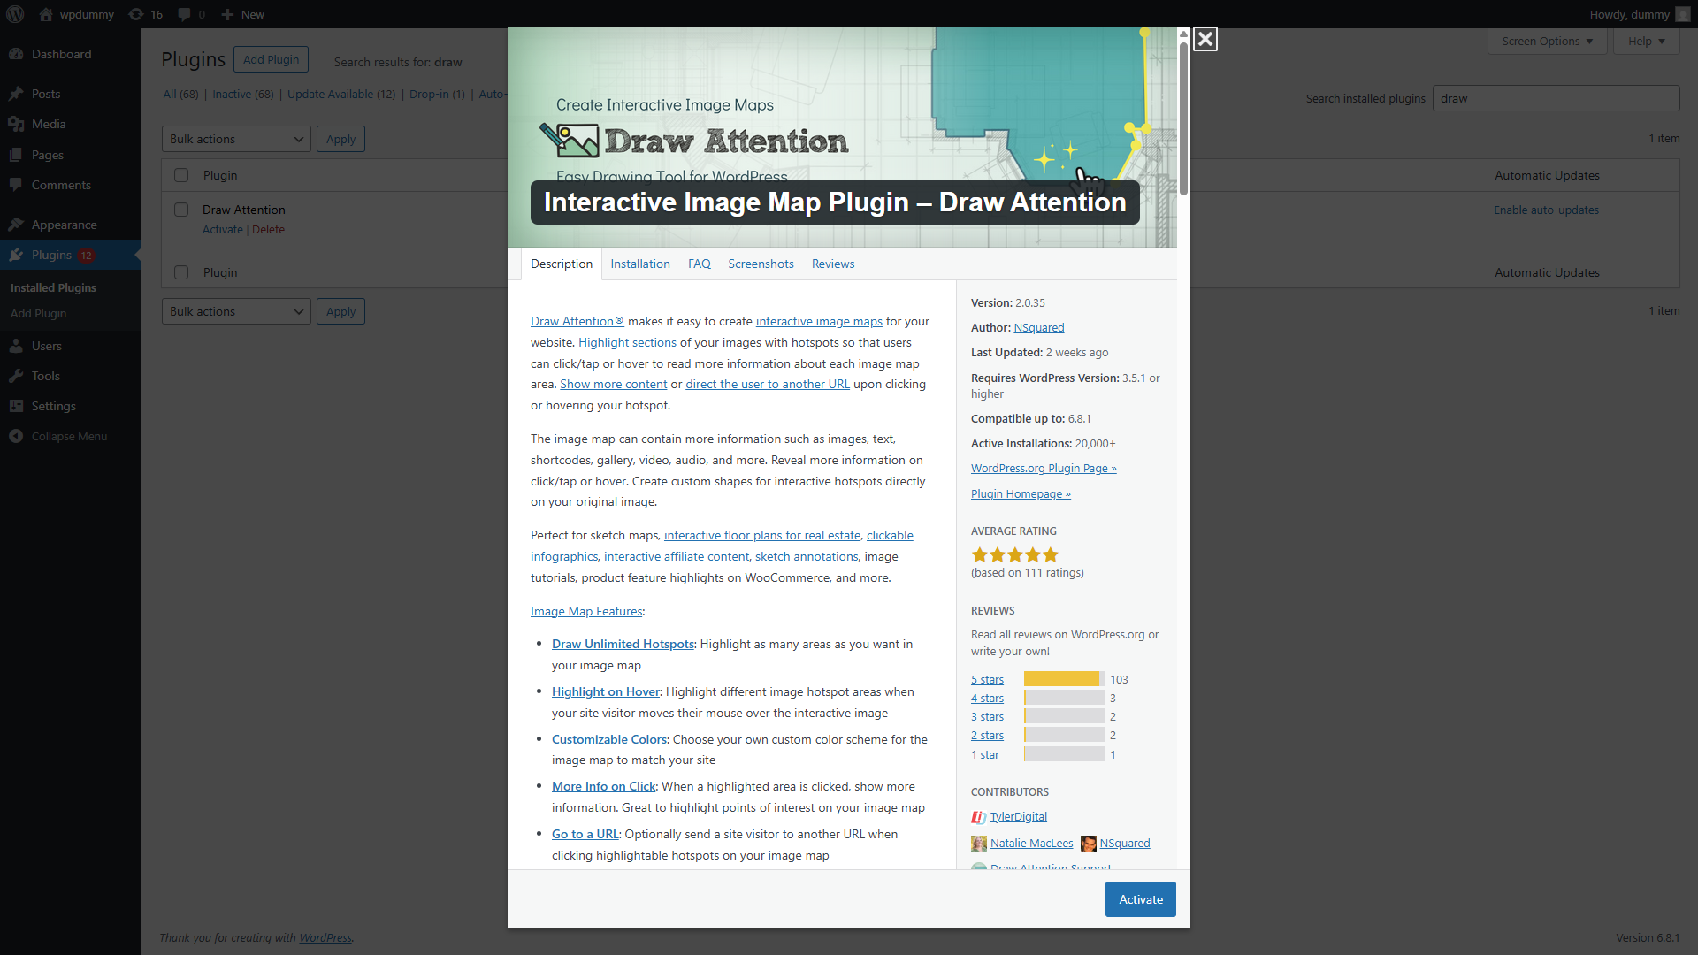
Task: Open WordPress.org Plugin Page link
Action: tap(1044, 469)
